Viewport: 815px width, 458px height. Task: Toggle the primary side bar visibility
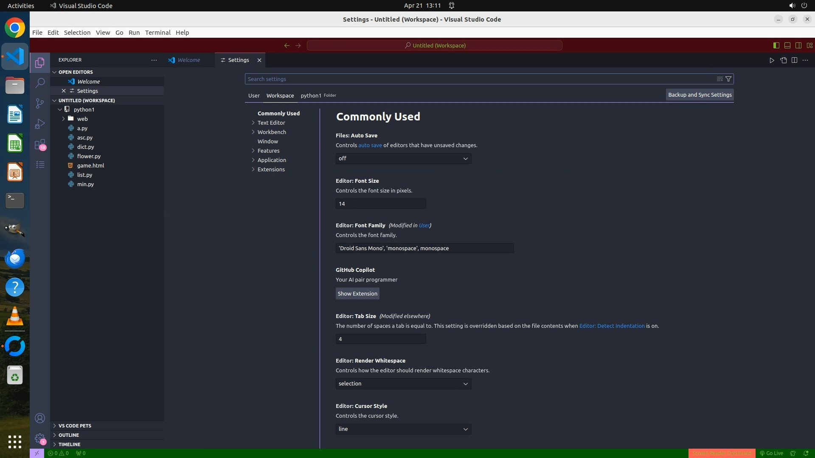pyautogui.click(x=776, y=45)
